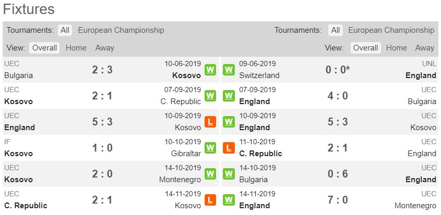Switch right view to Away matches
Image resolution: width=441 pixels, height=215 pixels.
click(425, 48)
